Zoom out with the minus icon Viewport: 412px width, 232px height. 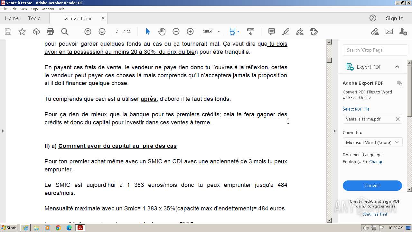(176, 32)
